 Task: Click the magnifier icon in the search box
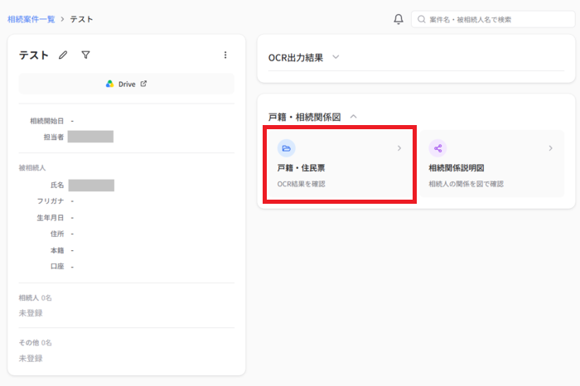tap(421, 19)
